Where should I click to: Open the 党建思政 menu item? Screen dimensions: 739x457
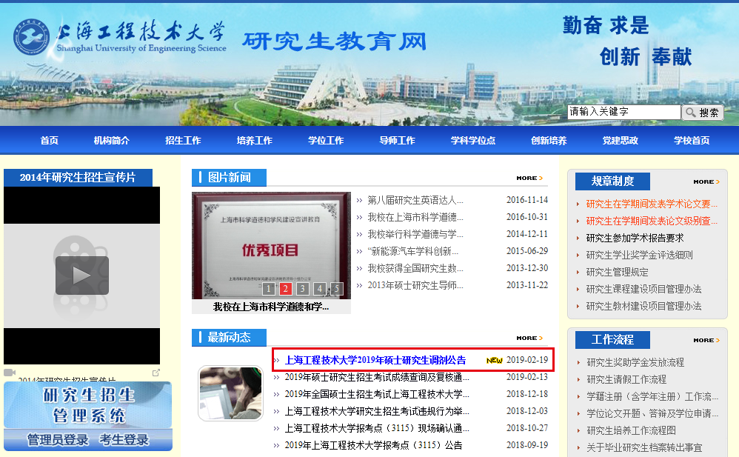[621, 140]
